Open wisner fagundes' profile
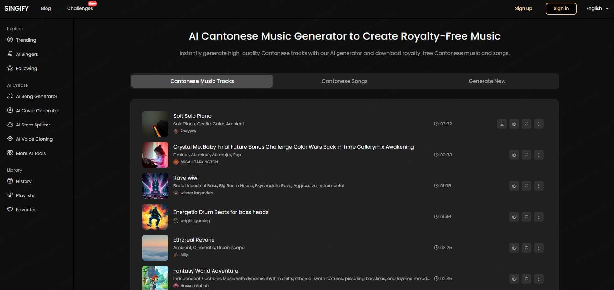The image size is (614, 290). 196,193
